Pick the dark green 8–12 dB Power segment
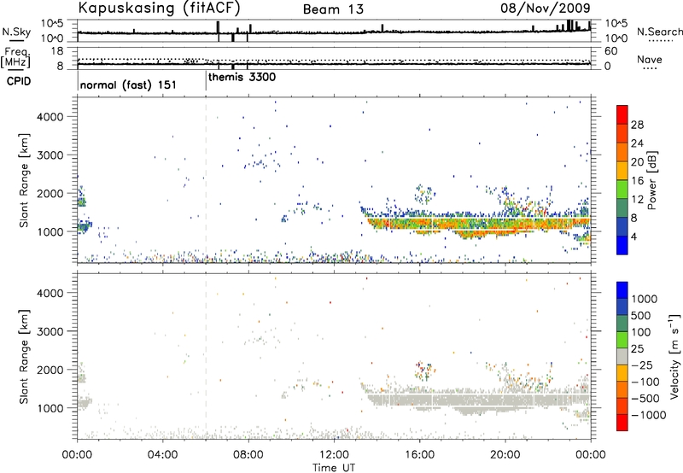This screenshot has height=473, width=683. pos(622,207)
